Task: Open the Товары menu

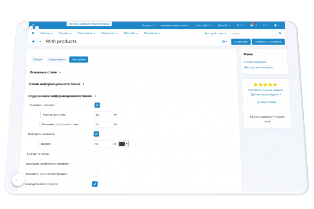Action: 65,33
